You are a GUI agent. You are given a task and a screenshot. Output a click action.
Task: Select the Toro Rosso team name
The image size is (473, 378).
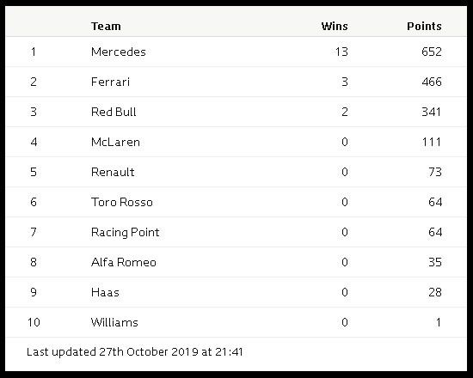(122, 202)
